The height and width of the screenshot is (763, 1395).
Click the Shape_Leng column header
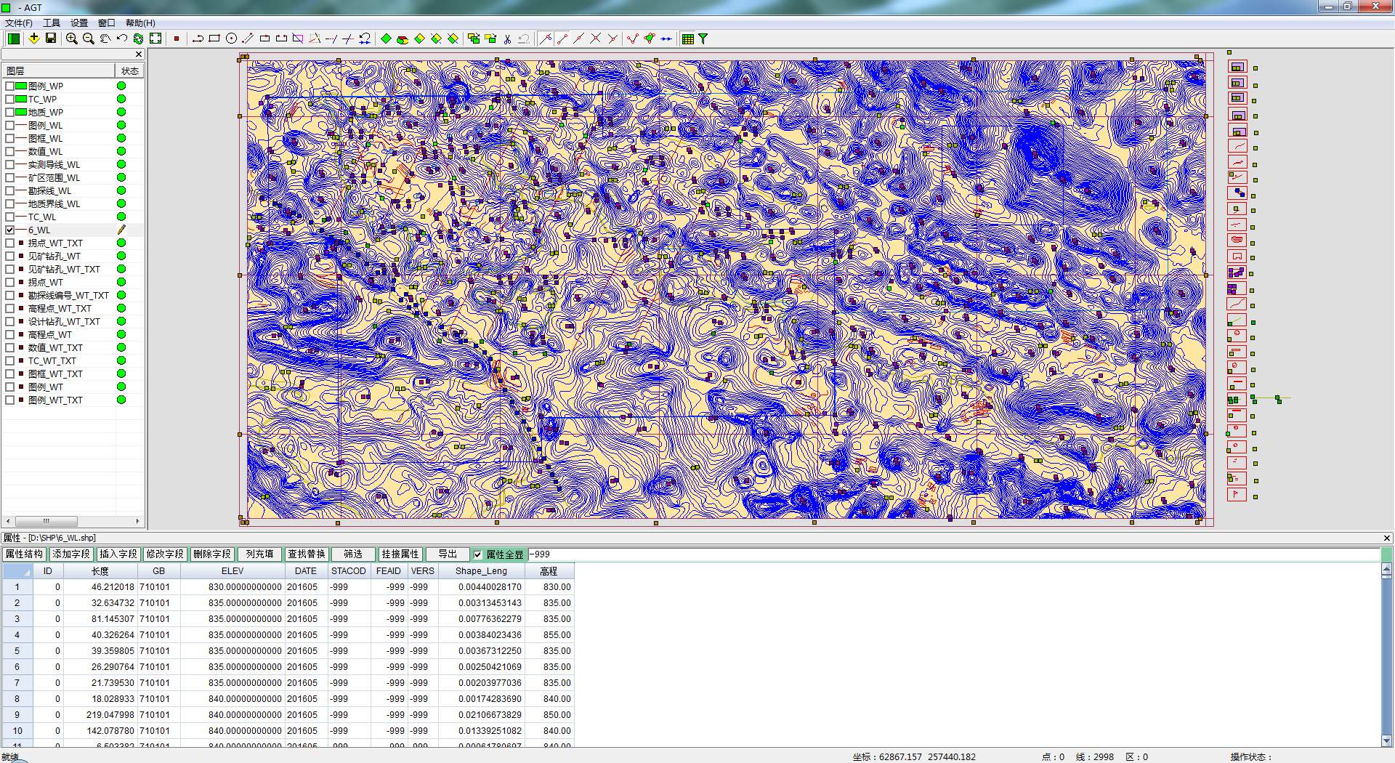click(x=481, y=571)
